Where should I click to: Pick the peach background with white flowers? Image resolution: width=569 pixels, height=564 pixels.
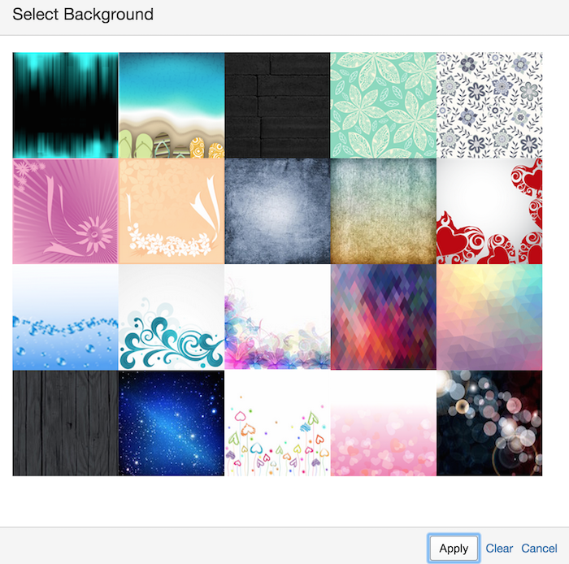point(172,211)
